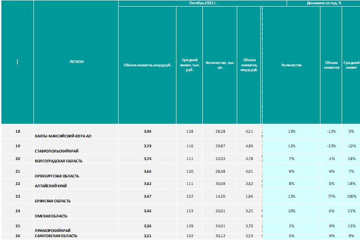Click 10% quantity change for Омская область
360x240 pixels.
coord(291,211)
